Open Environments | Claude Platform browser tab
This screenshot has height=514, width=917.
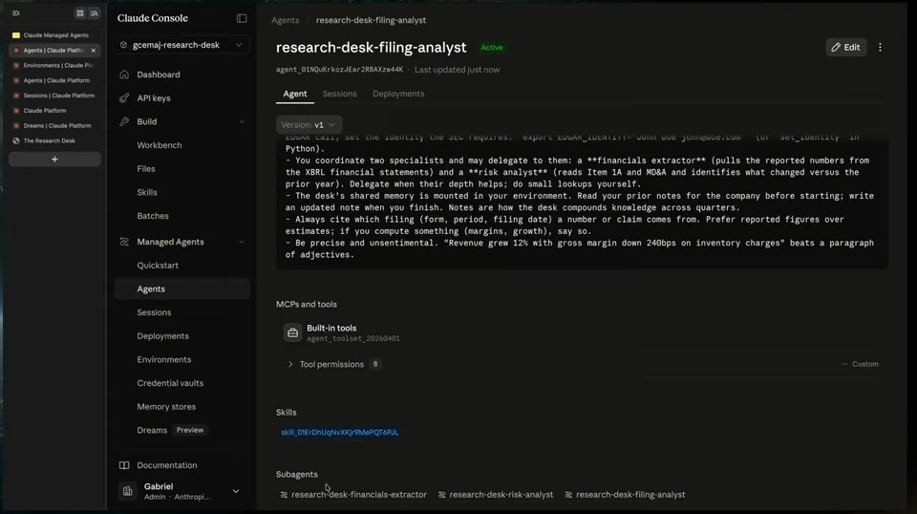[x=54, y=66]
